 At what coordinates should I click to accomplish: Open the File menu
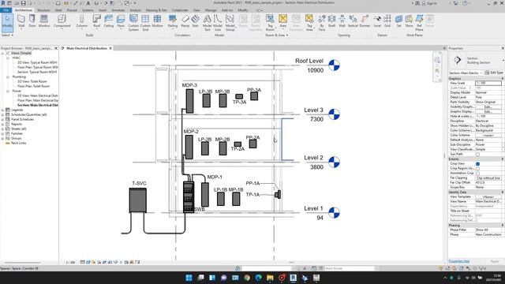tap(6, 10)
